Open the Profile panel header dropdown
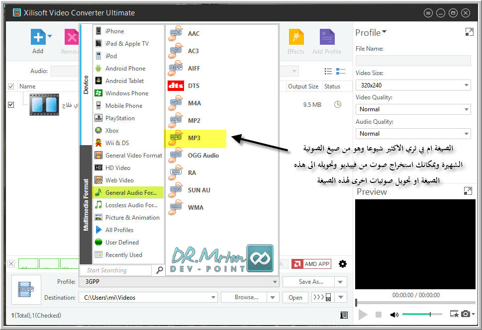Image resolution: width=482 pixels, height=330 pixels. click(371, 33)
